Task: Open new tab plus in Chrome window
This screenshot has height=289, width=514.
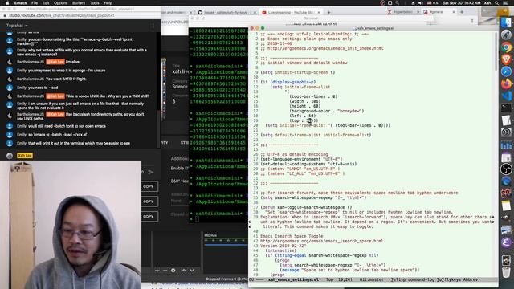Action: (x=328, y=13)
